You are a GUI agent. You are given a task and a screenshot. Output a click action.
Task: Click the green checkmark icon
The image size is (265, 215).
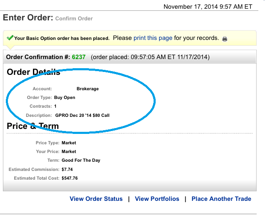click(x=10, y=38)
